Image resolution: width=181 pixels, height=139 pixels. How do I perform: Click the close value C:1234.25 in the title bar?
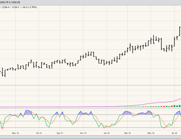tap(14, 2)
